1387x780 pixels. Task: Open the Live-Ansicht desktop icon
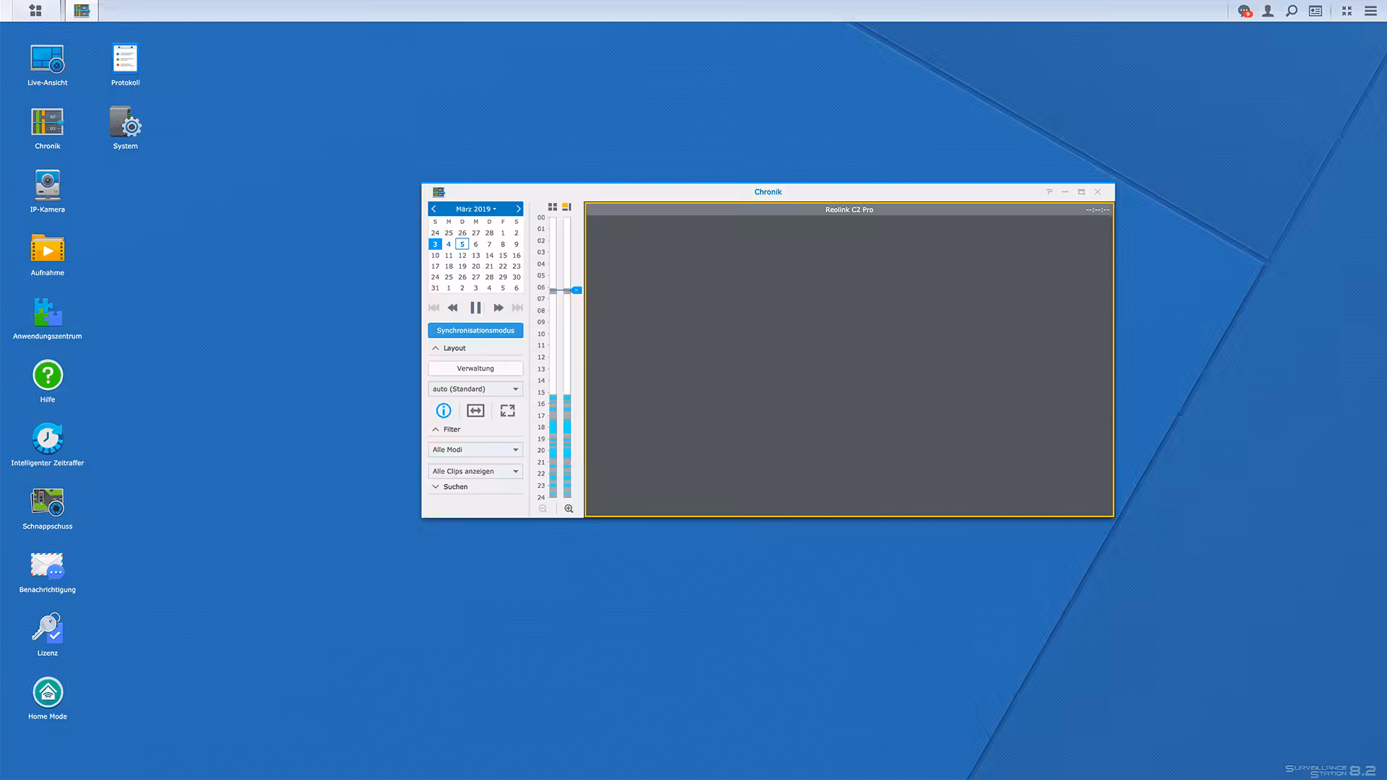[48, 59]
